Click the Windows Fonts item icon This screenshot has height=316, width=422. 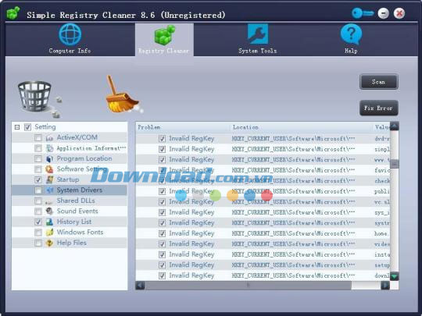(49, 233)
